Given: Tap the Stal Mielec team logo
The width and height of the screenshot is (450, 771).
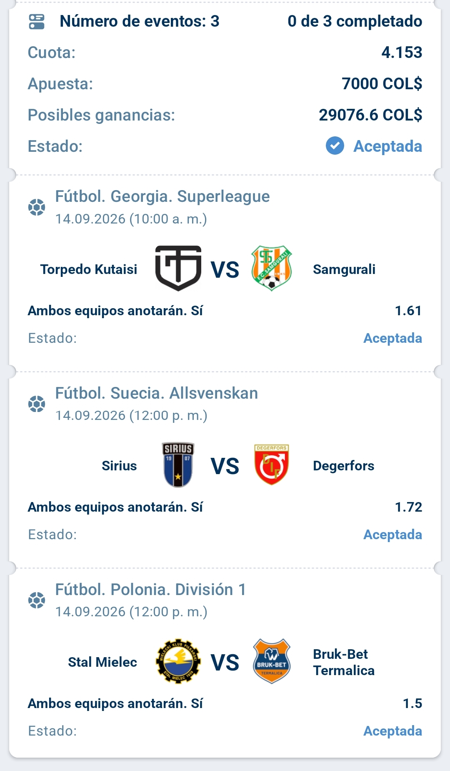Looking at the screenshot, I should (x=178, y=661).
